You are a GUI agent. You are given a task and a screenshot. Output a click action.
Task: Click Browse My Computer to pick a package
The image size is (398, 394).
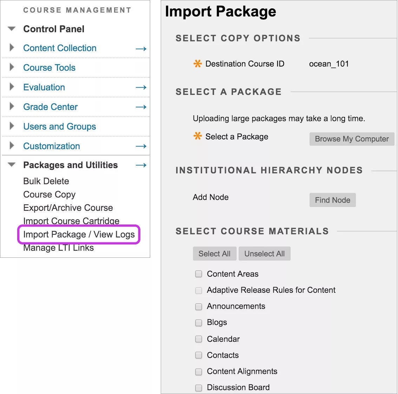click(x=351, y=139)
